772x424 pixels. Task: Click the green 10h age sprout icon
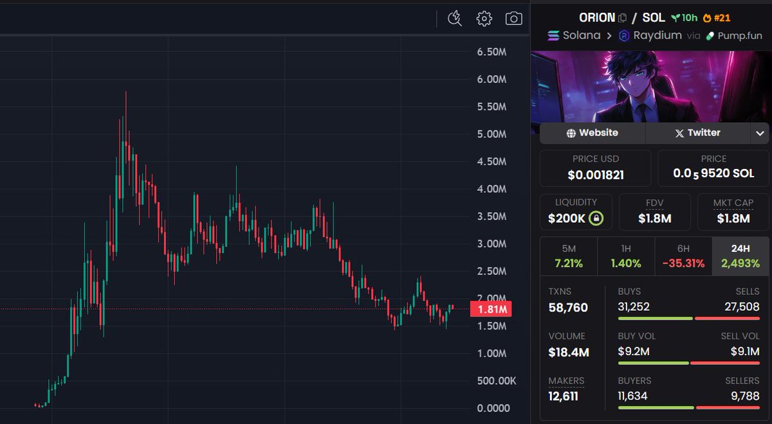675,18
